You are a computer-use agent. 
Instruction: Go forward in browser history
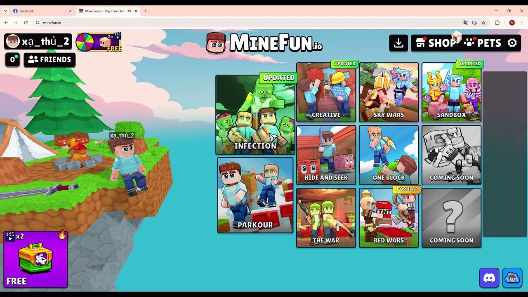click(16, 23)
